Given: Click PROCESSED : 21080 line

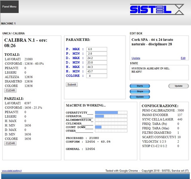Looking at the screenshot, I should pos(82,138).
